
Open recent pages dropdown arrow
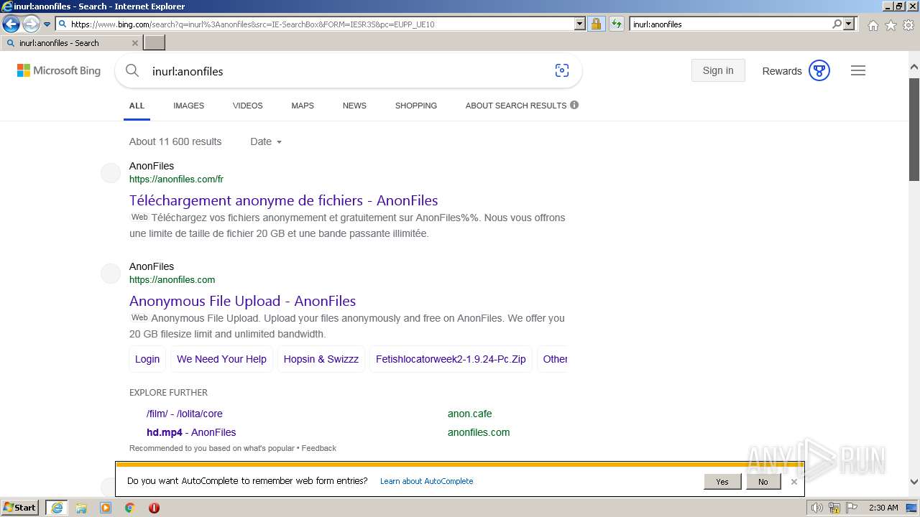coord(47,24)
